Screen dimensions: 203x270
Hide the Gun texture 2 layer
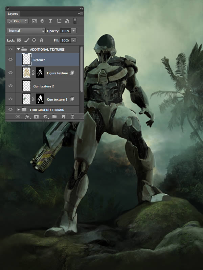tap(10, 86)
